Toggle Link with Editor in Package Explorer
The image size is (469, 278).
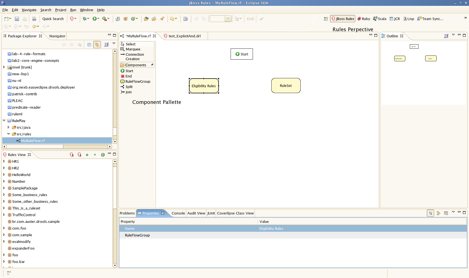point(97,45)
